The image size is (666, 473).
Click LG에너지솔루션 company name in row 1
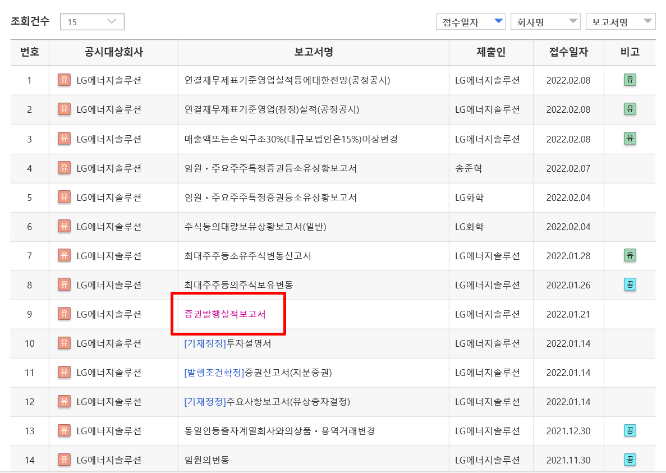(109, 80)
